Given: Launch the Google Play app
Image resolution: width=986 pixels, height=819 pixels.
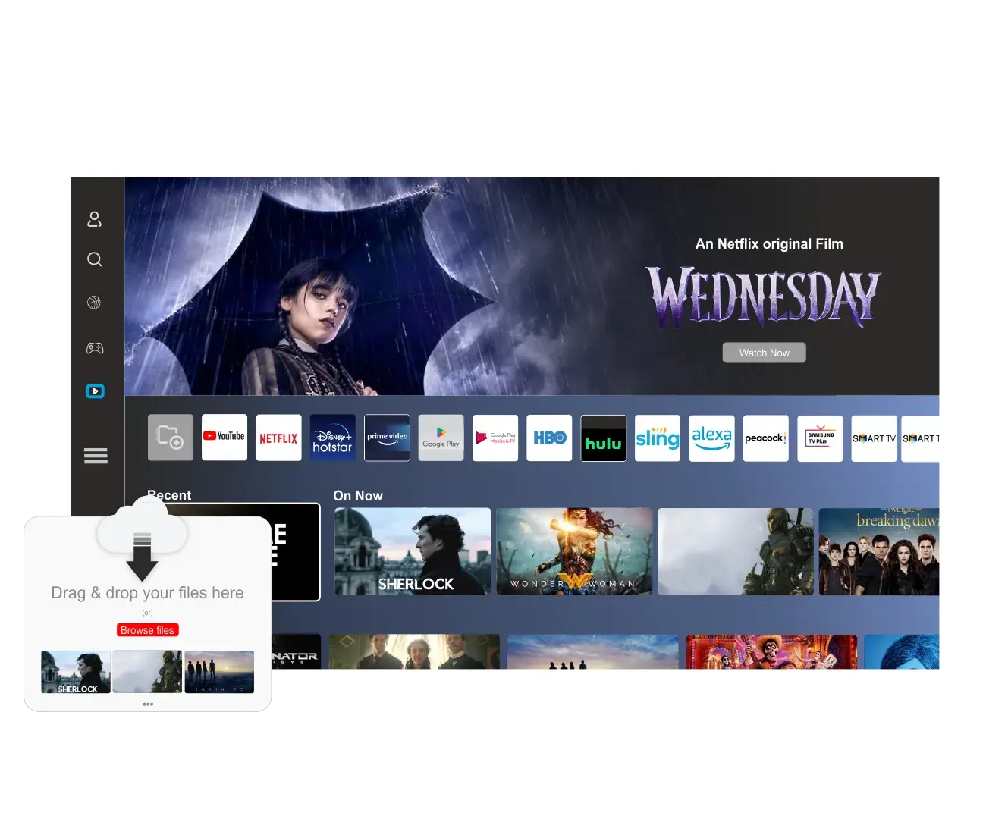Looking at the screenshot, I should 441,438.
